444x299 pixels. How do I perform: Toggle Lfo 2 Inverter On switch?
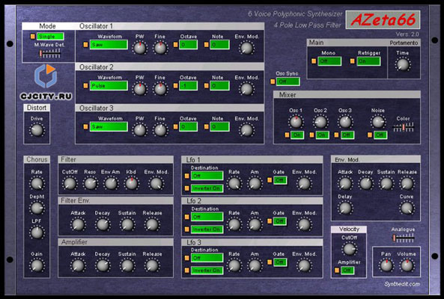tap(207, 229)
